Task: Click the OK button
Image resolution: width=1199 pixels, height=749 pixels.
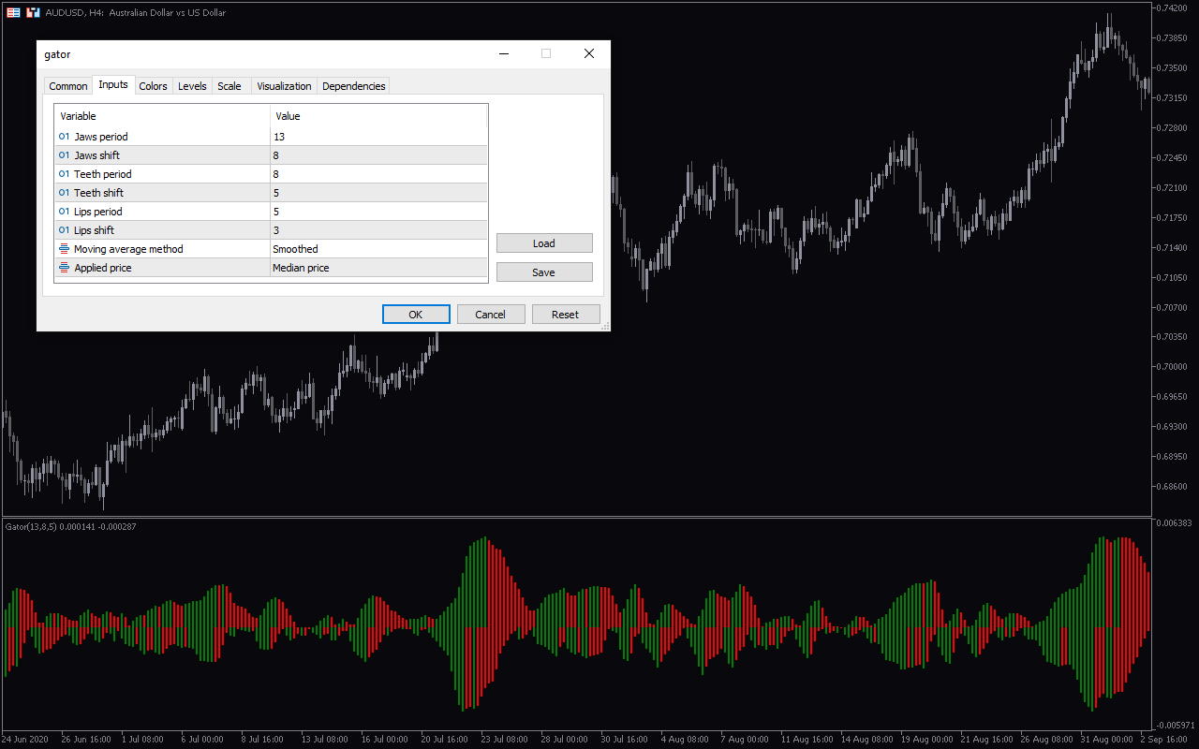Action: (x=416, y=315)
